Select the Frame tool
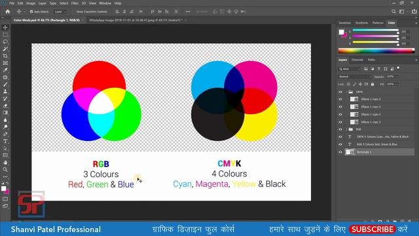The image size is (419, 236). [5, 63]
